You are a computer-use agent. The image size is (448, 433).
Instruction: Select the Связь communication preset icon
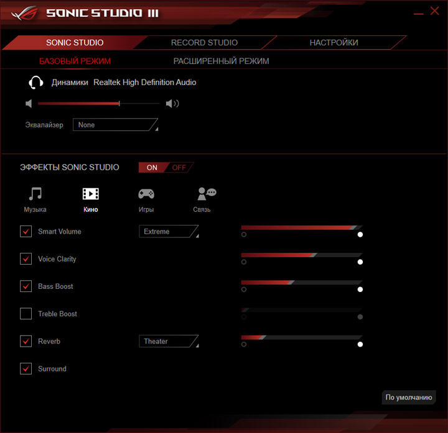tap(207, 194)
